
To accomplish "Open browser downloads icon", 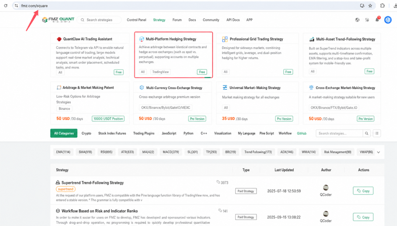I will (395, 5).
